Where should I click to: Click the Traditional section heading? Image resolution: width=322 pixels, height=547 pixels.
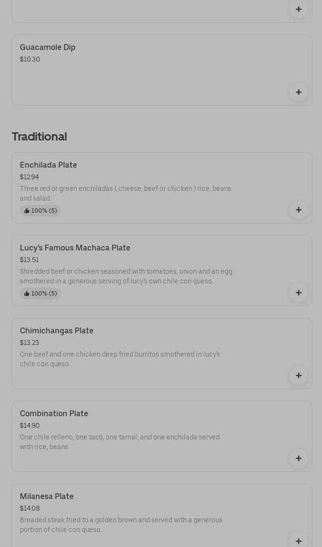point(39,137)
